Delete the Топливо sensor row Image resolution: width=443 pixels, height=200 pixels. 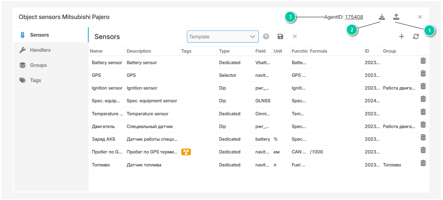[423, 163]
